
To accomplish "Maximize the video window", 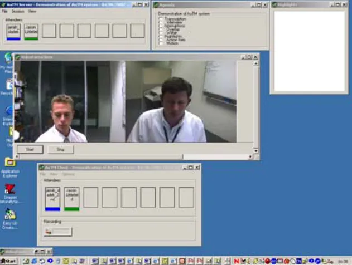I will coord(249,57).
